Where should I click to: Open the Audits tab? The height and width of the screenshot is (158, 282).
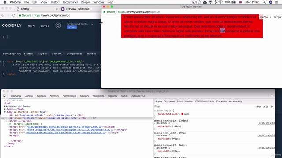[x=124, y=96]
